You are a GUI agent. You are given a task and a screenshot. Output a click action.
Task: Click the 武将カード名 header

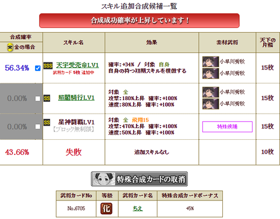click(138, 196)
